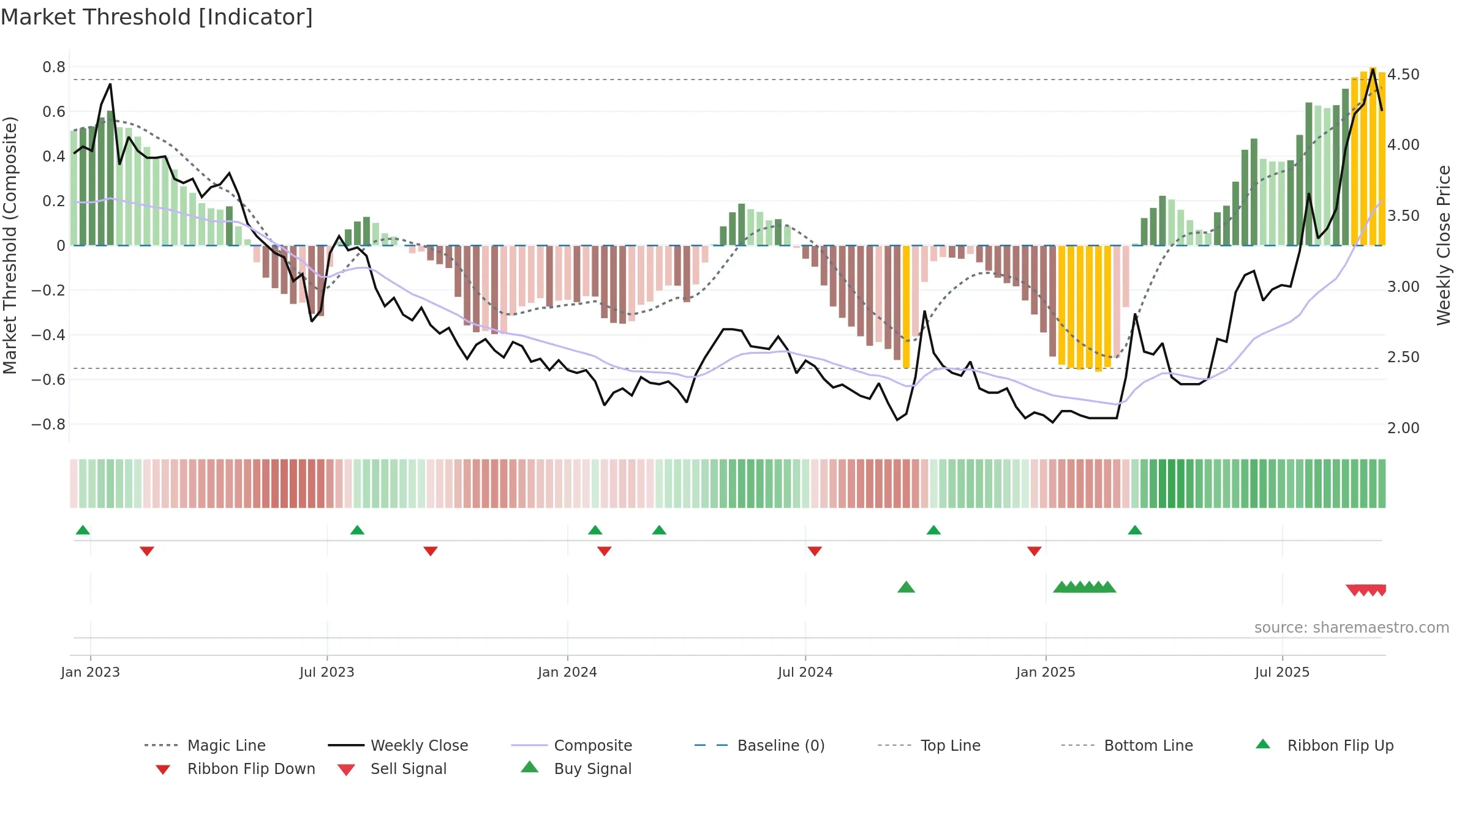Click the source: sharemaestro.com text
The height and width of the screenshot is (826, 1470).
pyautogui.click(x=1352, y=628)
